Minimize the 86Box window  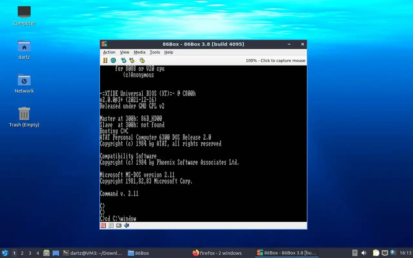pyautogui.click(x=289, y=44)
